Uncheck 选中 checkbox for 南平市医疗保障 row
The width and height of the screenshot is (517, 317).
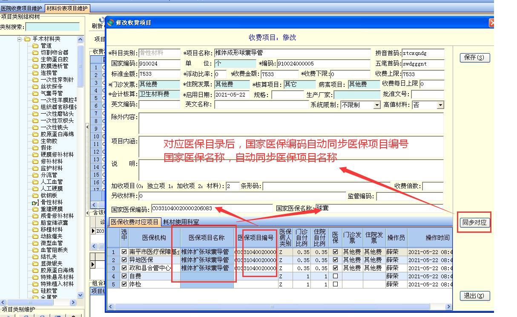[124, 252]
